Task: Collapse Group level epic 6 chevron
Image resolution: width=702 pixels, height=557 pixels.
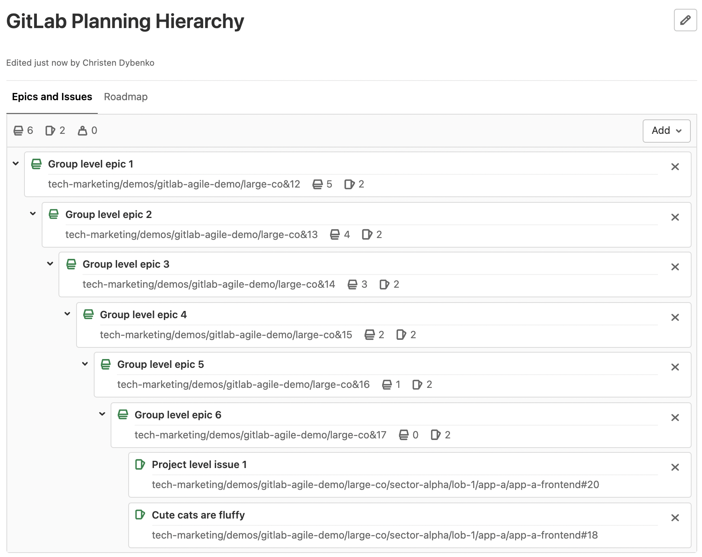Action: pos(102,414)
